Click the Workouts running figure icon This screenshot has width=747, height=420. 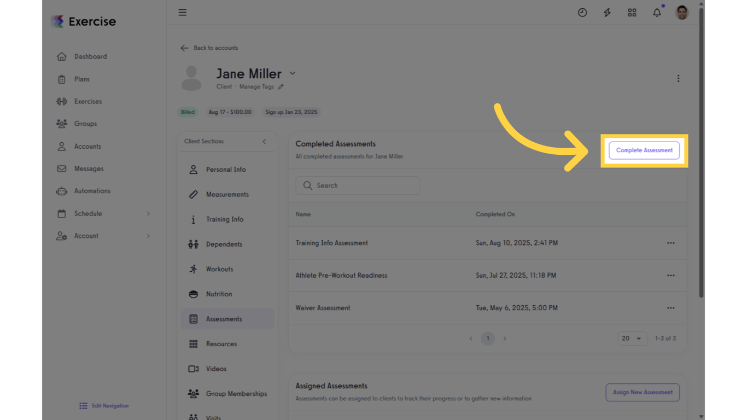coord(194,269)
